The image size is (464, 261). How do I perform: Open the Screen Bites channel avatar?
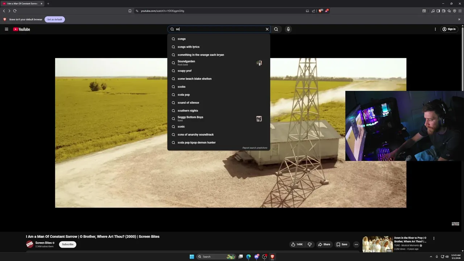click(30, 244)
